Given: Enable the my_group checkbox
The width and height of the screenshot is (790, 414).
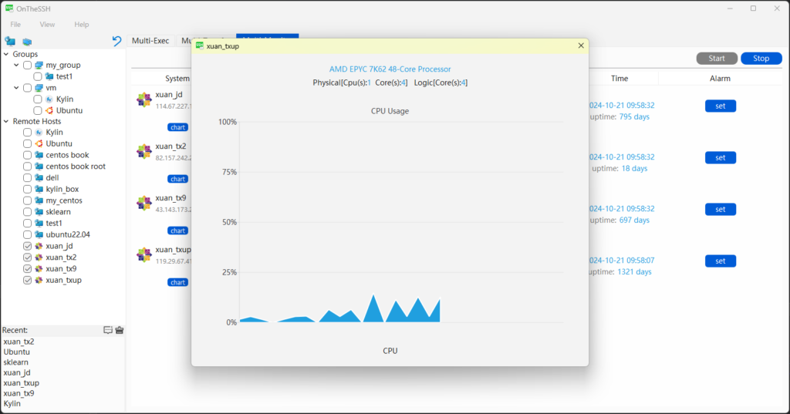Looking at the screenshot, I should [x=28, y=66].
